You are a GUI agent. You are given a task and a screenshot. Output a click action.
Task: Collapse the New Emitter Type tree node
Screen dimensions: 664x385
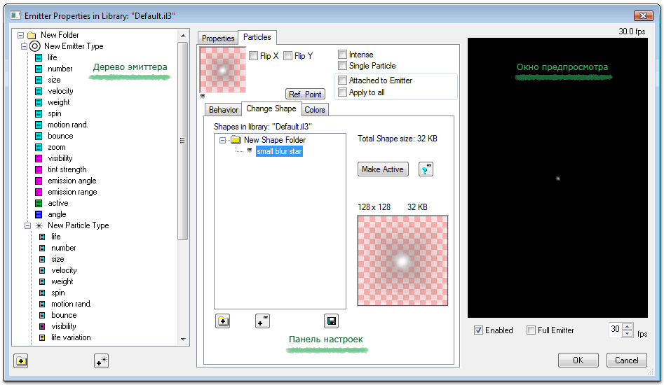click(24, 46)
